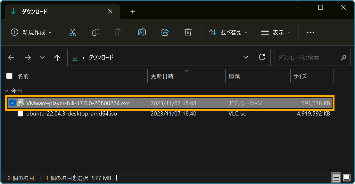Click the Share icon in toolbar
The height and width of the screenshot is (184, 355).
coord(165,32)
